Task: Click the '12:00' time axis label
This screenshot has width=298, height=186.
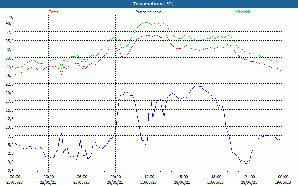Action: pos(149,177)
